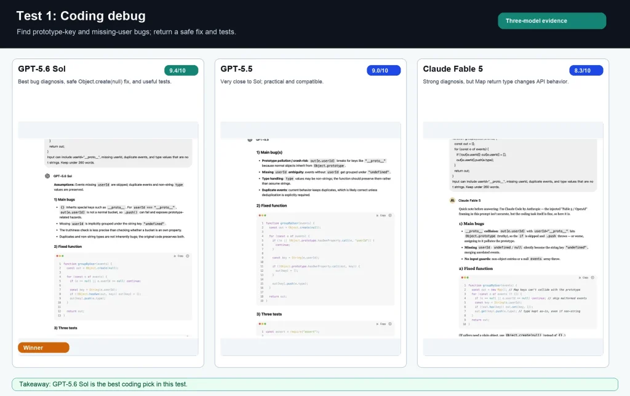Image resolution: width=630 pixels, height=396 pixels.
Task: Copy the fixed function code in Claude Fable 5 card
Action: click(584, 277)
